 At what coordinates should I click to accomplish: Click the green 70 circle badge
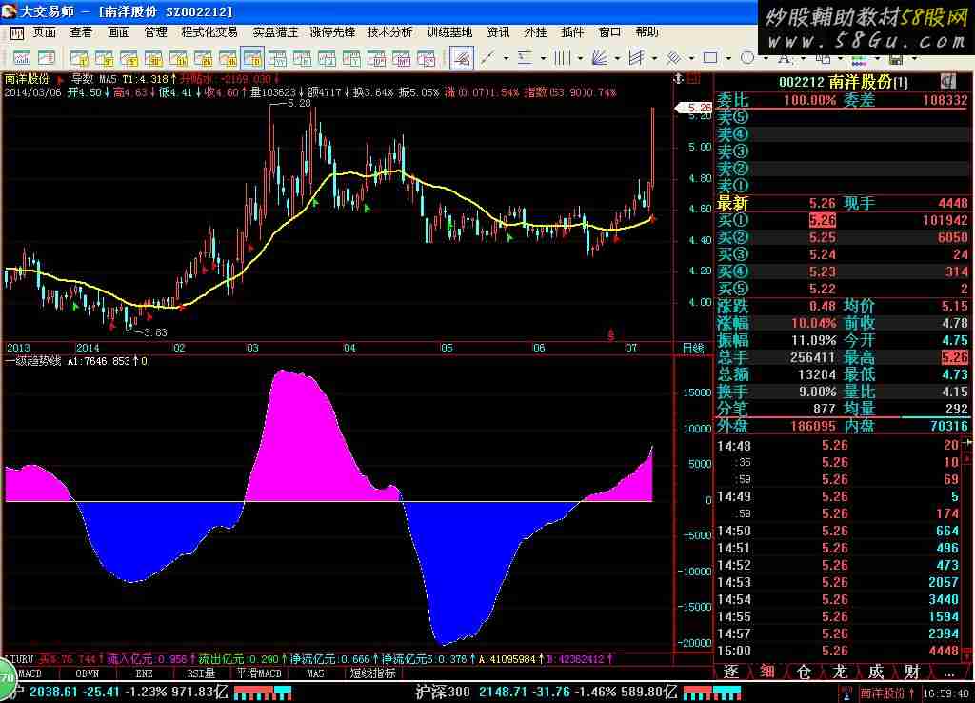(7, 677)
